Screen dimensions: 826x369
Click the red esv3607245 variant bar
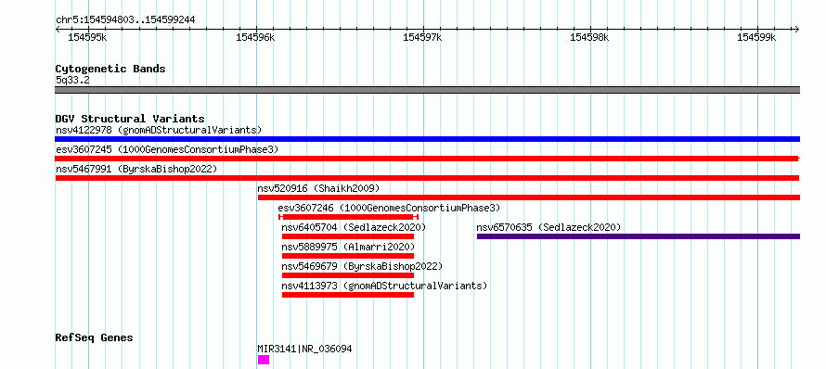(x=427, y=159)
